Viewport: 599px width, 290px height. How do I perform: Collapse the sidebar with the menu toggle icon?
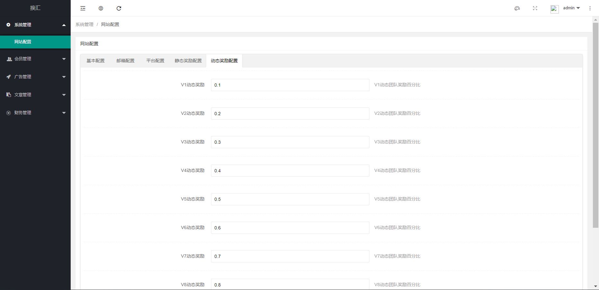tap(83, 8)
